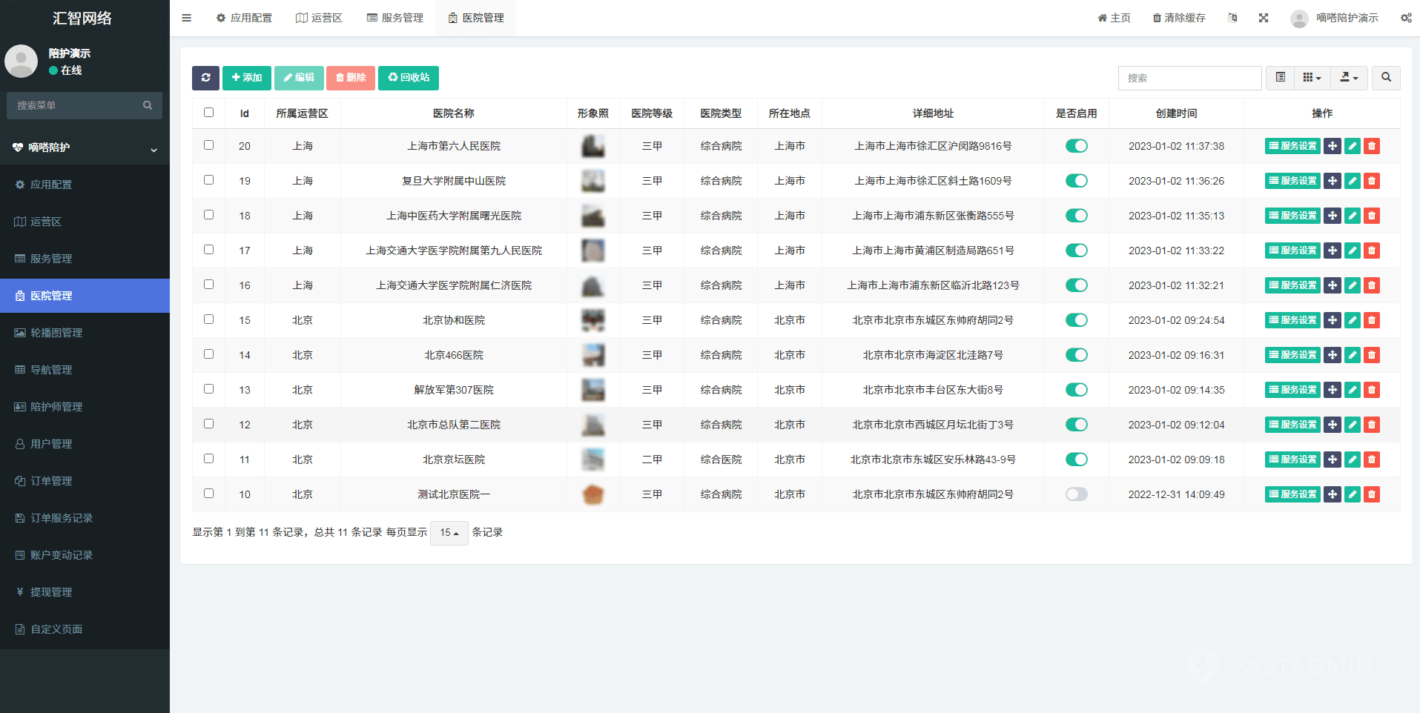The image size is (1420, 713).
Task: Disable the enabled switch for 北京协和医院
Action: coord(1076,320)
